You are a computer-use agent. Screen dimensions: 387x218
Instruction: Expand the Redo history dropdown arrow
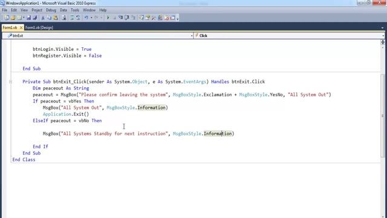(x=101, y=18)
